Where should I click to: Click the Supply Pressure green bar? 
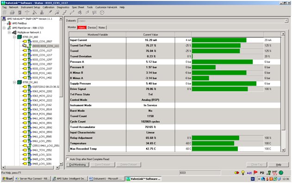tap(224, 84)
